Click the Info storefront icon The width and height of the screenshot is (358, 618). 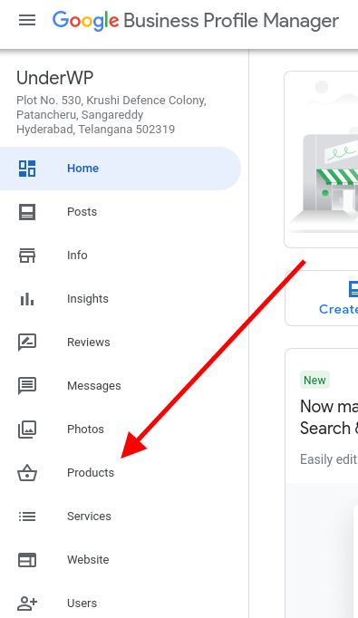[27, 256]
